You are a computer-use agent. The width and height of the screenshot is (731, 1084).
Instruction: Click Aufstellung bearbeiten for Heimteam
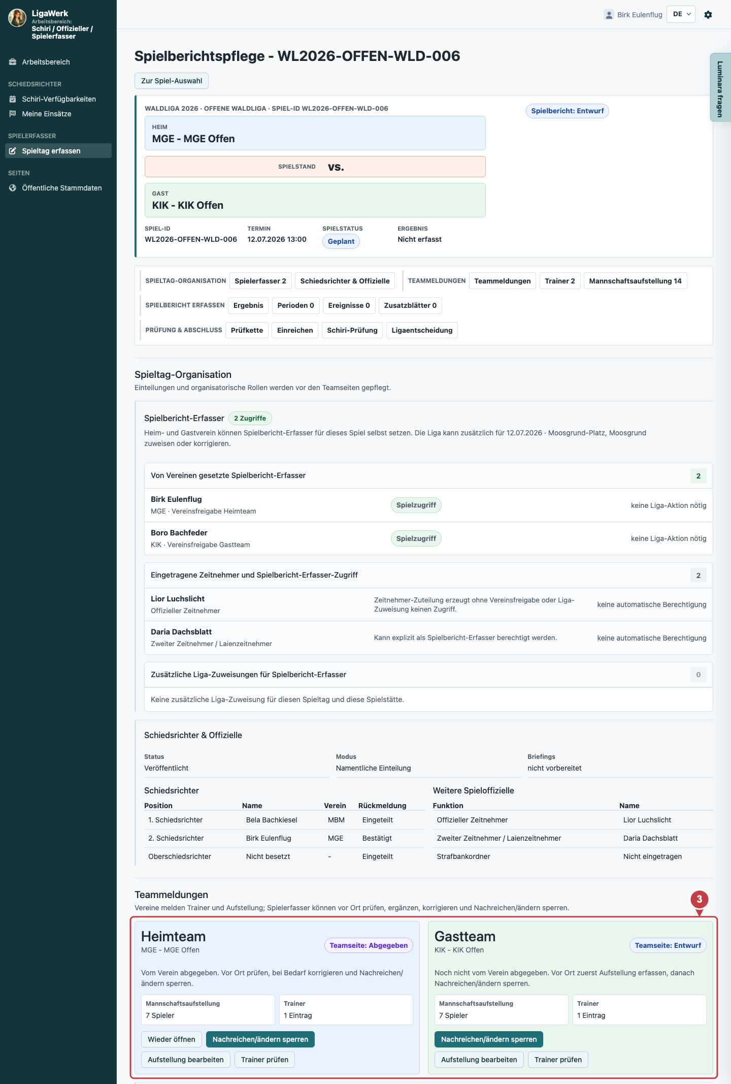coord(186,1060)
